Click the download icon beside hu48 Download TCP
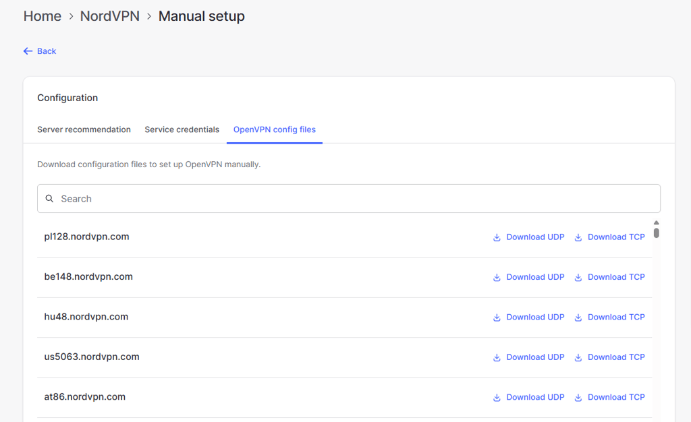The height and width of the screenshot is (422, 691). click(x=578, y=318)
